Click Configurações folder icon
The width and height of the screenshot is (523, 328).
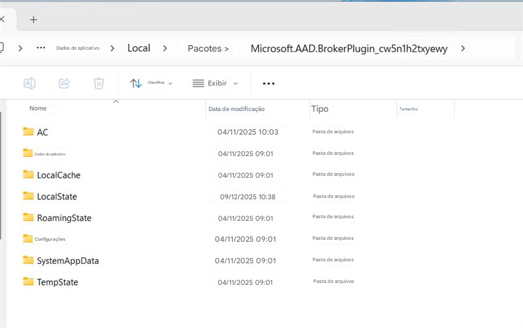(x=27, y=238)
